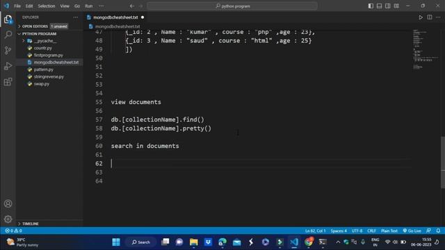Open the Run menu

(89, 6)
